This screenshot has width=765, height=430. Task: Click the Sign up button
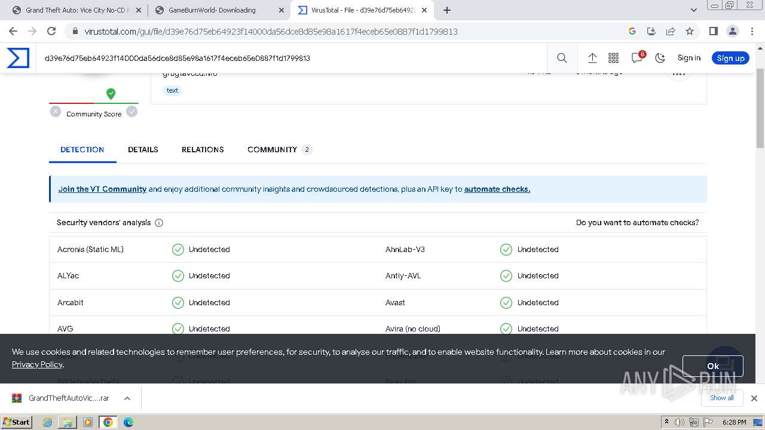(x=730, y=58)
